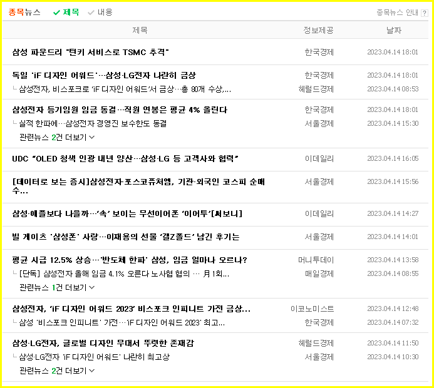The height and width of the screenshot is (388, 434).
Task: Click date 2023.04.14 16:05
Action: point(393,158)
